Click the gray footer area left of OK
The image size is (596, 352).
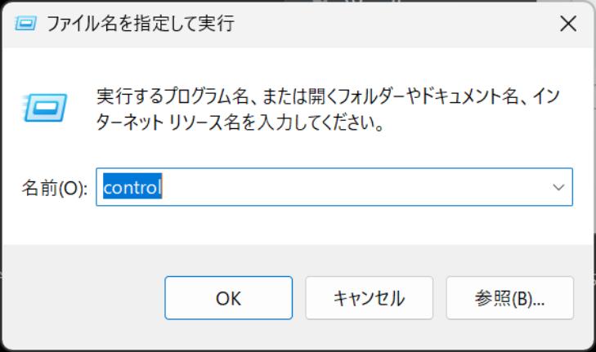(x=83, y=298)
